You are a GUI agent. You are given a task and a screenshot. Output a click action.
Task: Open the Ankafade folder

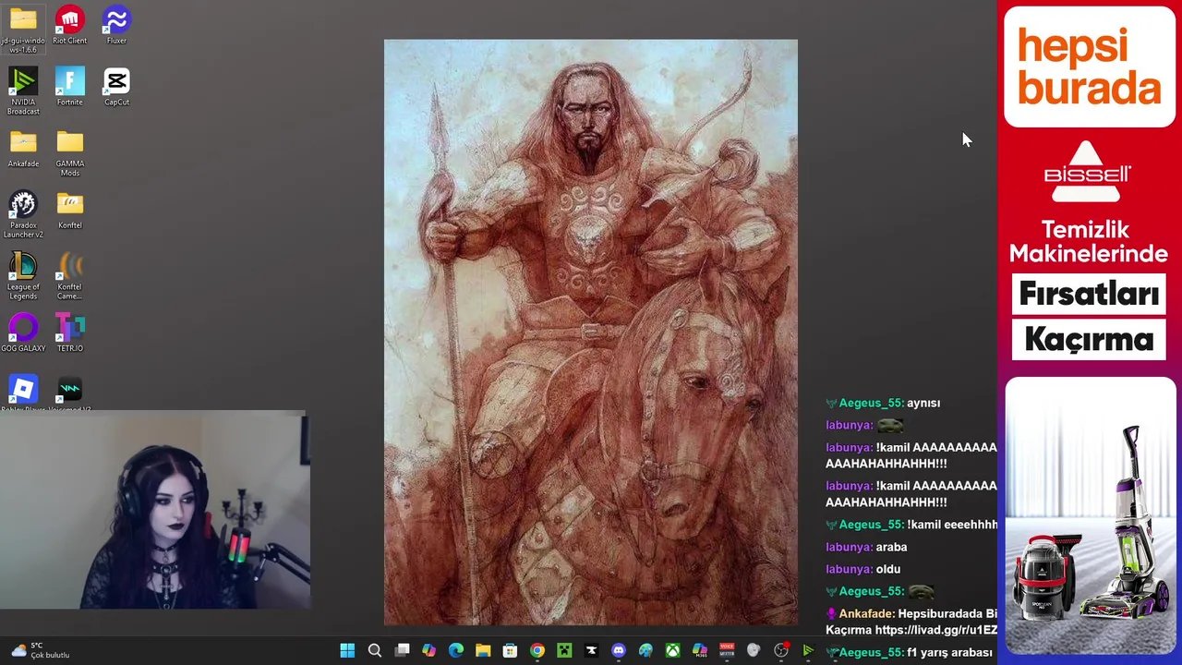23,149
